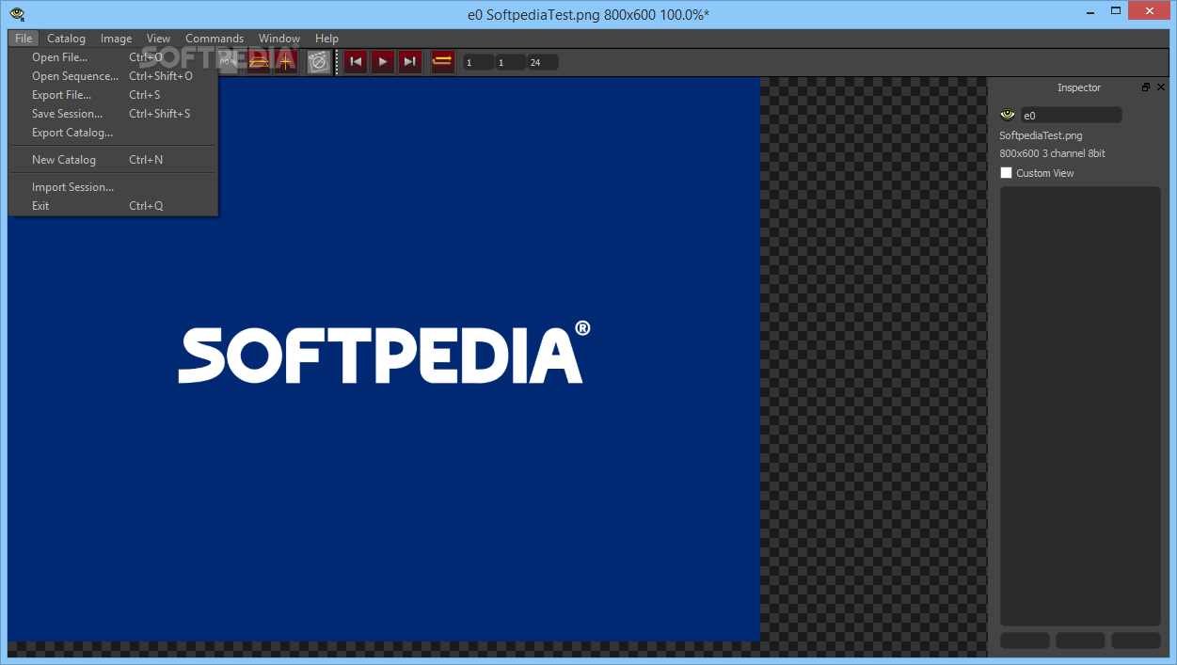1177x665 pixels.
Task: Maximize the application window
Action: pyautogui.click(x=1115, y=10)
